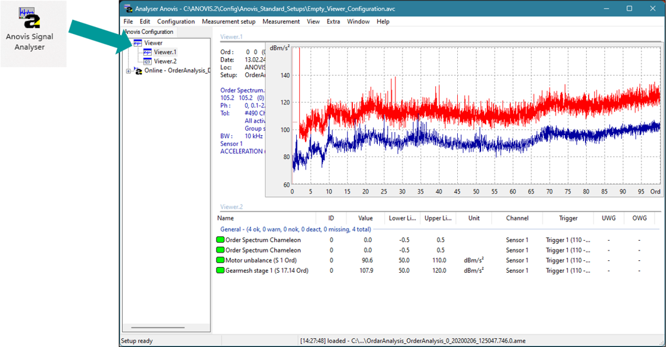Click the Setup ready status bar text
Viewport: 666px width, 347px height.
[136, 341]
